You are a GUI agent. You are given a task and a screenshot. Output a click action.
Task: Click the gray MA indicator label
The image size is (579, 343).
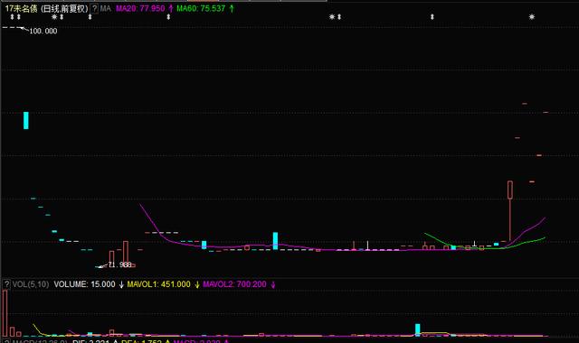click(x=105, y=8)
